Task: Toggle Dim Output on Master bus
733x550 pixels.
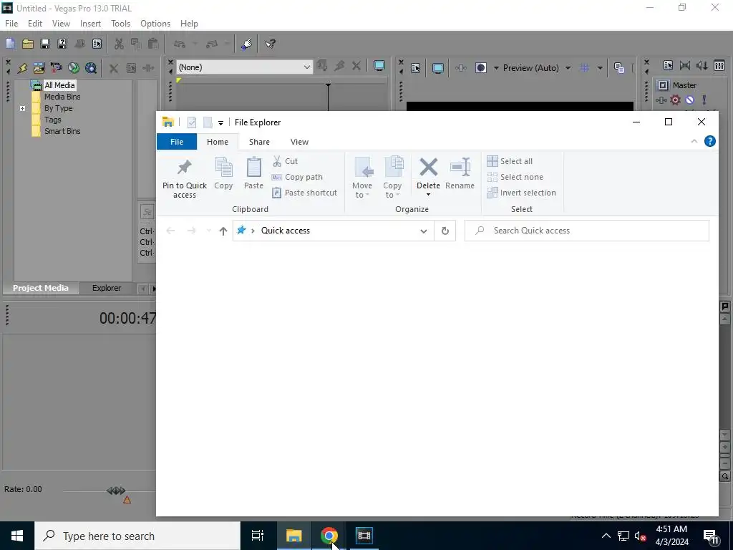Action: pos(702,65)
